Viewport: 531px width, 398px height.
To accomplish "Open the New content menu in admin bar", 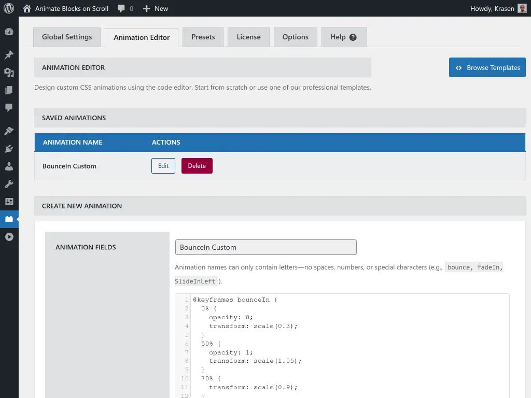I will click(x=155, y=8).
